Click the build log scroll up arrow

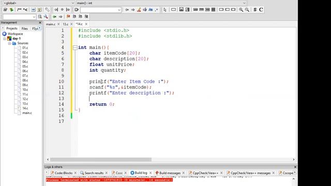(x=293, y=179)
